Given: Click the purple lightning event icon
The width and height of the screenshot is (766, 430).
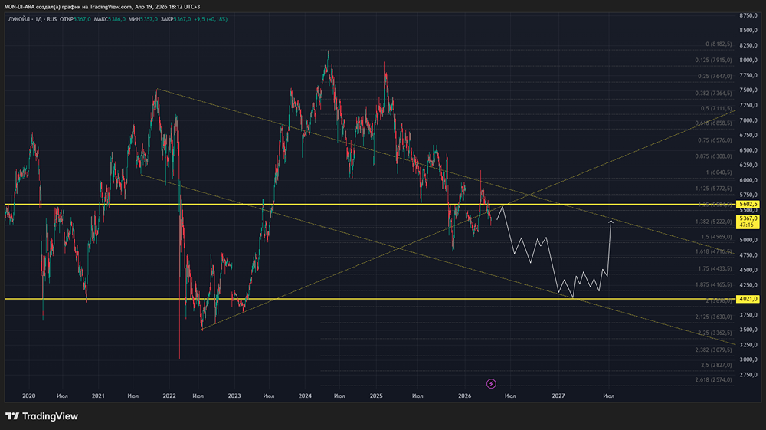Looking at the screenshot, I should pyautogui.click(x=492, y=382).
